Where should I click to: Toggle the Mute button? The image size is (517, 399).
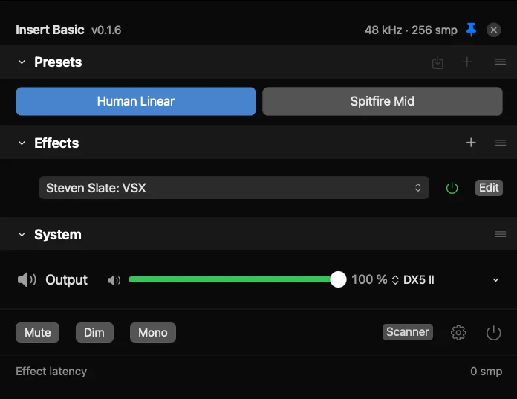click(37, 332)
